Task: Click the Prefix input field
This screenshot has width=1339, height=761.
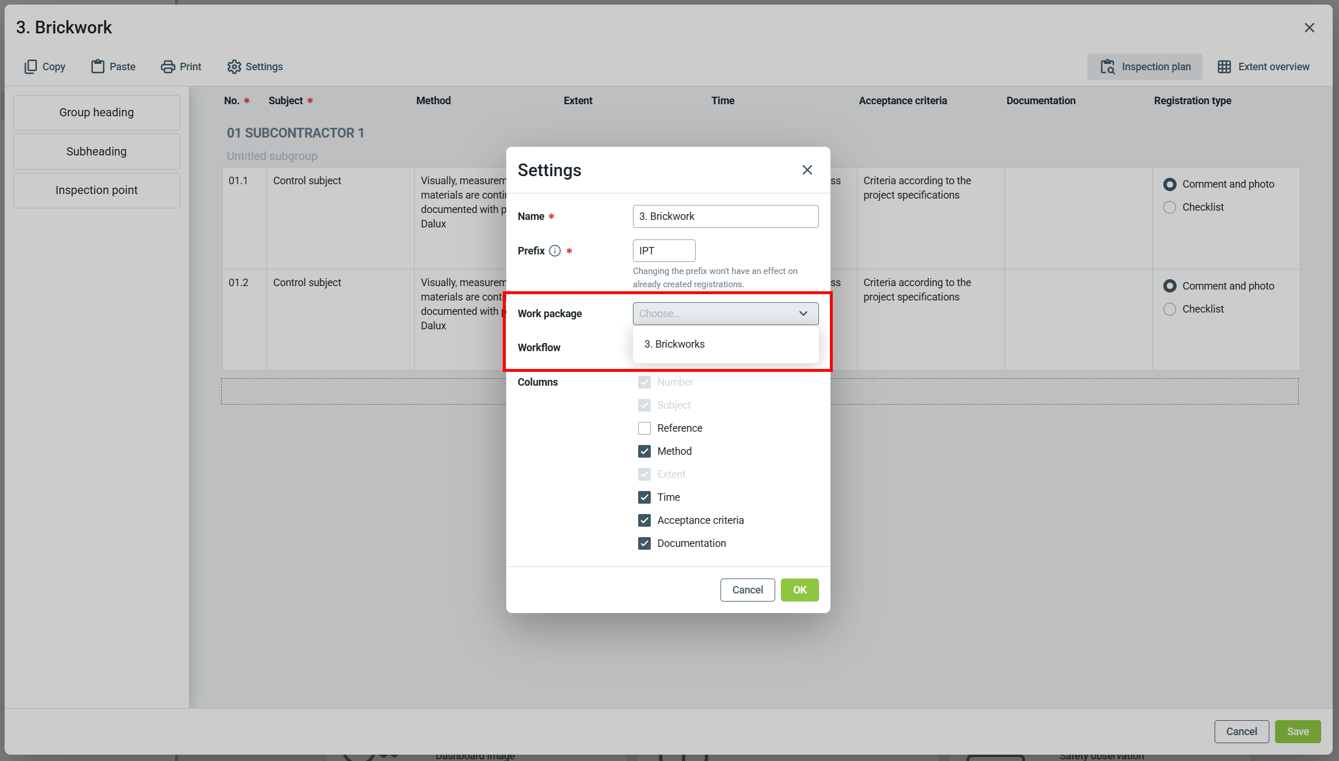Action: click(x=664, y=251)
